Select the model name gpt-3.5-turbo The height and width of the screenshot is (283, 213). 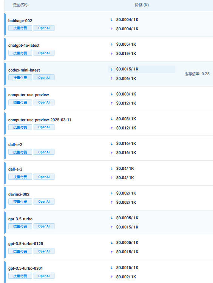coord(20,219)
